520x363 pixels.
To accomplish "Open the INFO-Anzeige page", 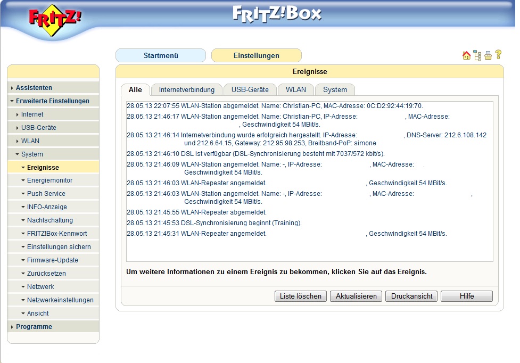I will [53, 207].
